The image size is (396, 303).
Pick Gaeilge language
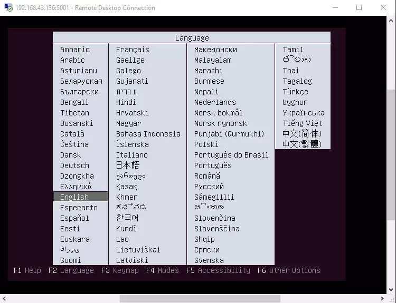tap(130, 60)
